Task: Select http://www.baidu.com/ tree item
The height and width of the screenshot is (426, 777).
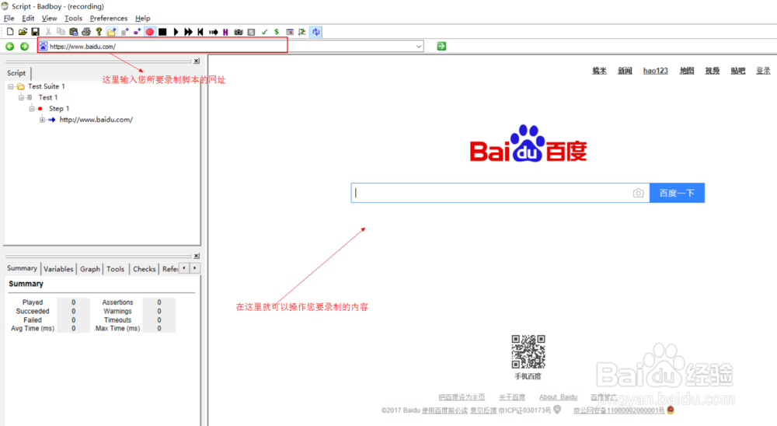Action: click(x=96, y=120)
